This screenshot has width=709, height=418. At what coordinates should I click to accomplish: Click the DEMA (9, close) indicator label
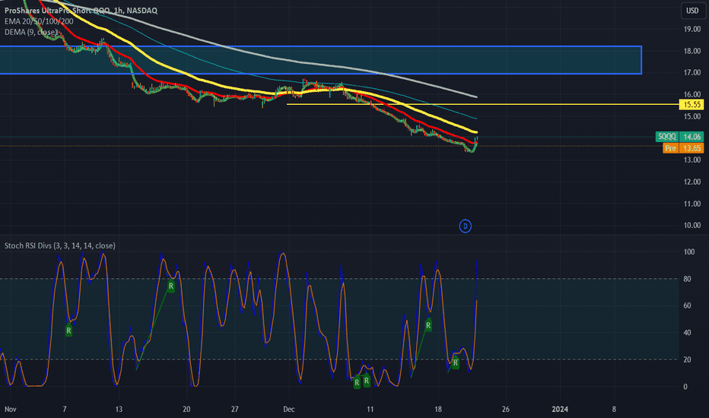coord(30,32)
